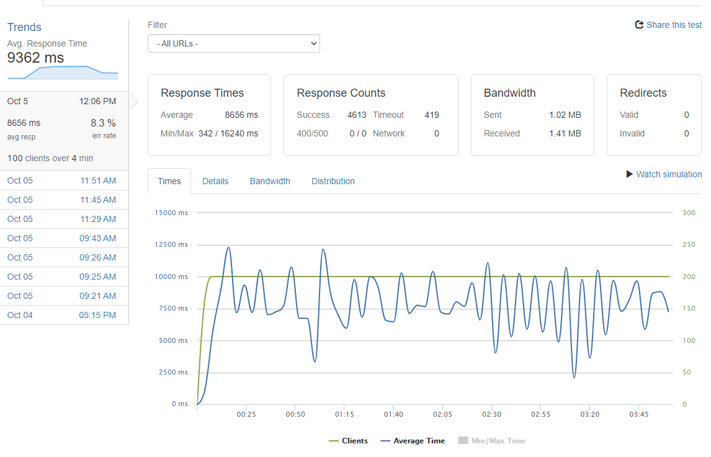Screen dimensions: 711x457
Task: Toggle Average Time series in legend
Action: click(413, 441)
